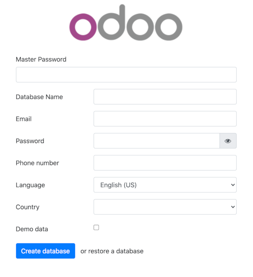Click the Language label text
Screen dimensions: 253x277
(30, 185)
